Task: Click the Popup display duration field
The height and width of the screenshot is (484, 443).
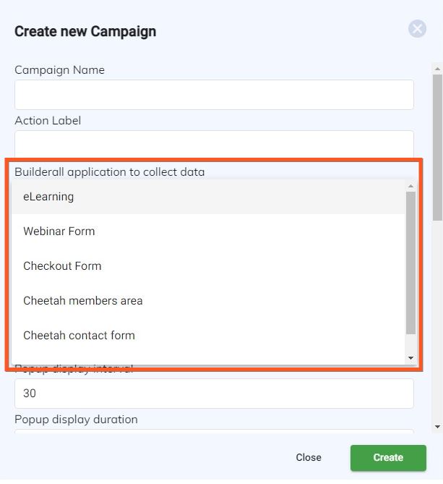Action: pyautogui.click(x=214, y=431)
